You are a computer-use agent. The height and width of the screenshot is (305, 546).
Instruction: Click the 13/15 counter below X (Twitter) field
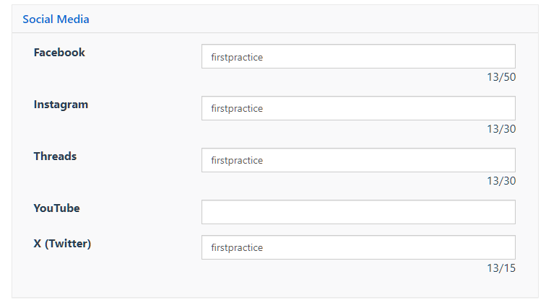501,268
